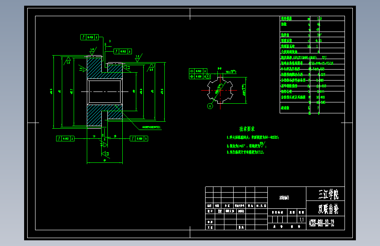
Task: Click the 4CDS-600-02-07/16 mating gear number
Action: (x=321, y=63)
